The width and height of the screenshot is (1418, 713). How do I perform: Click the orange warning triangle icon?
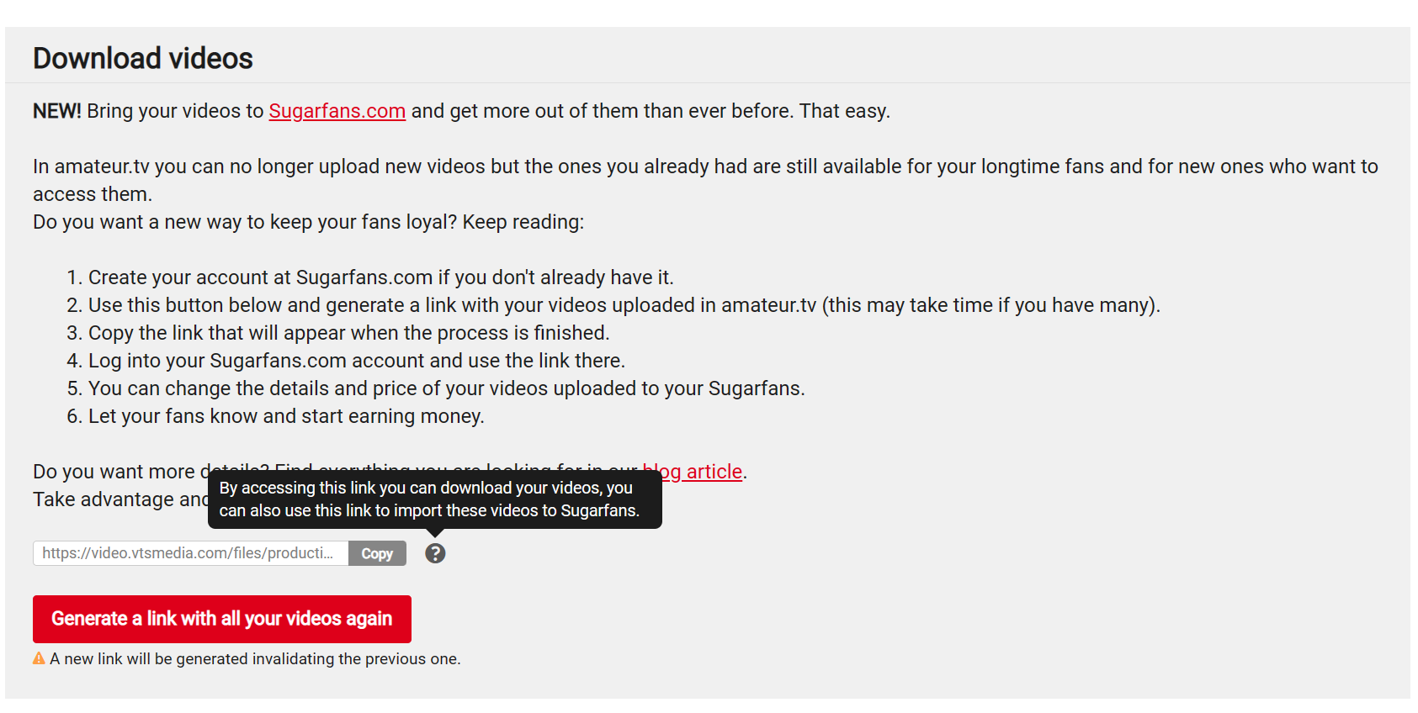tap(39, 658)
